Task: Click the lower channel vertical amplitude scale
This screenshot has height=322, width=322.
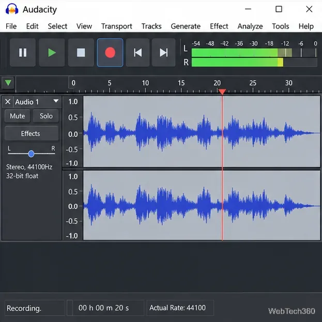Action: pyautogui.click(x=73, y=205)
